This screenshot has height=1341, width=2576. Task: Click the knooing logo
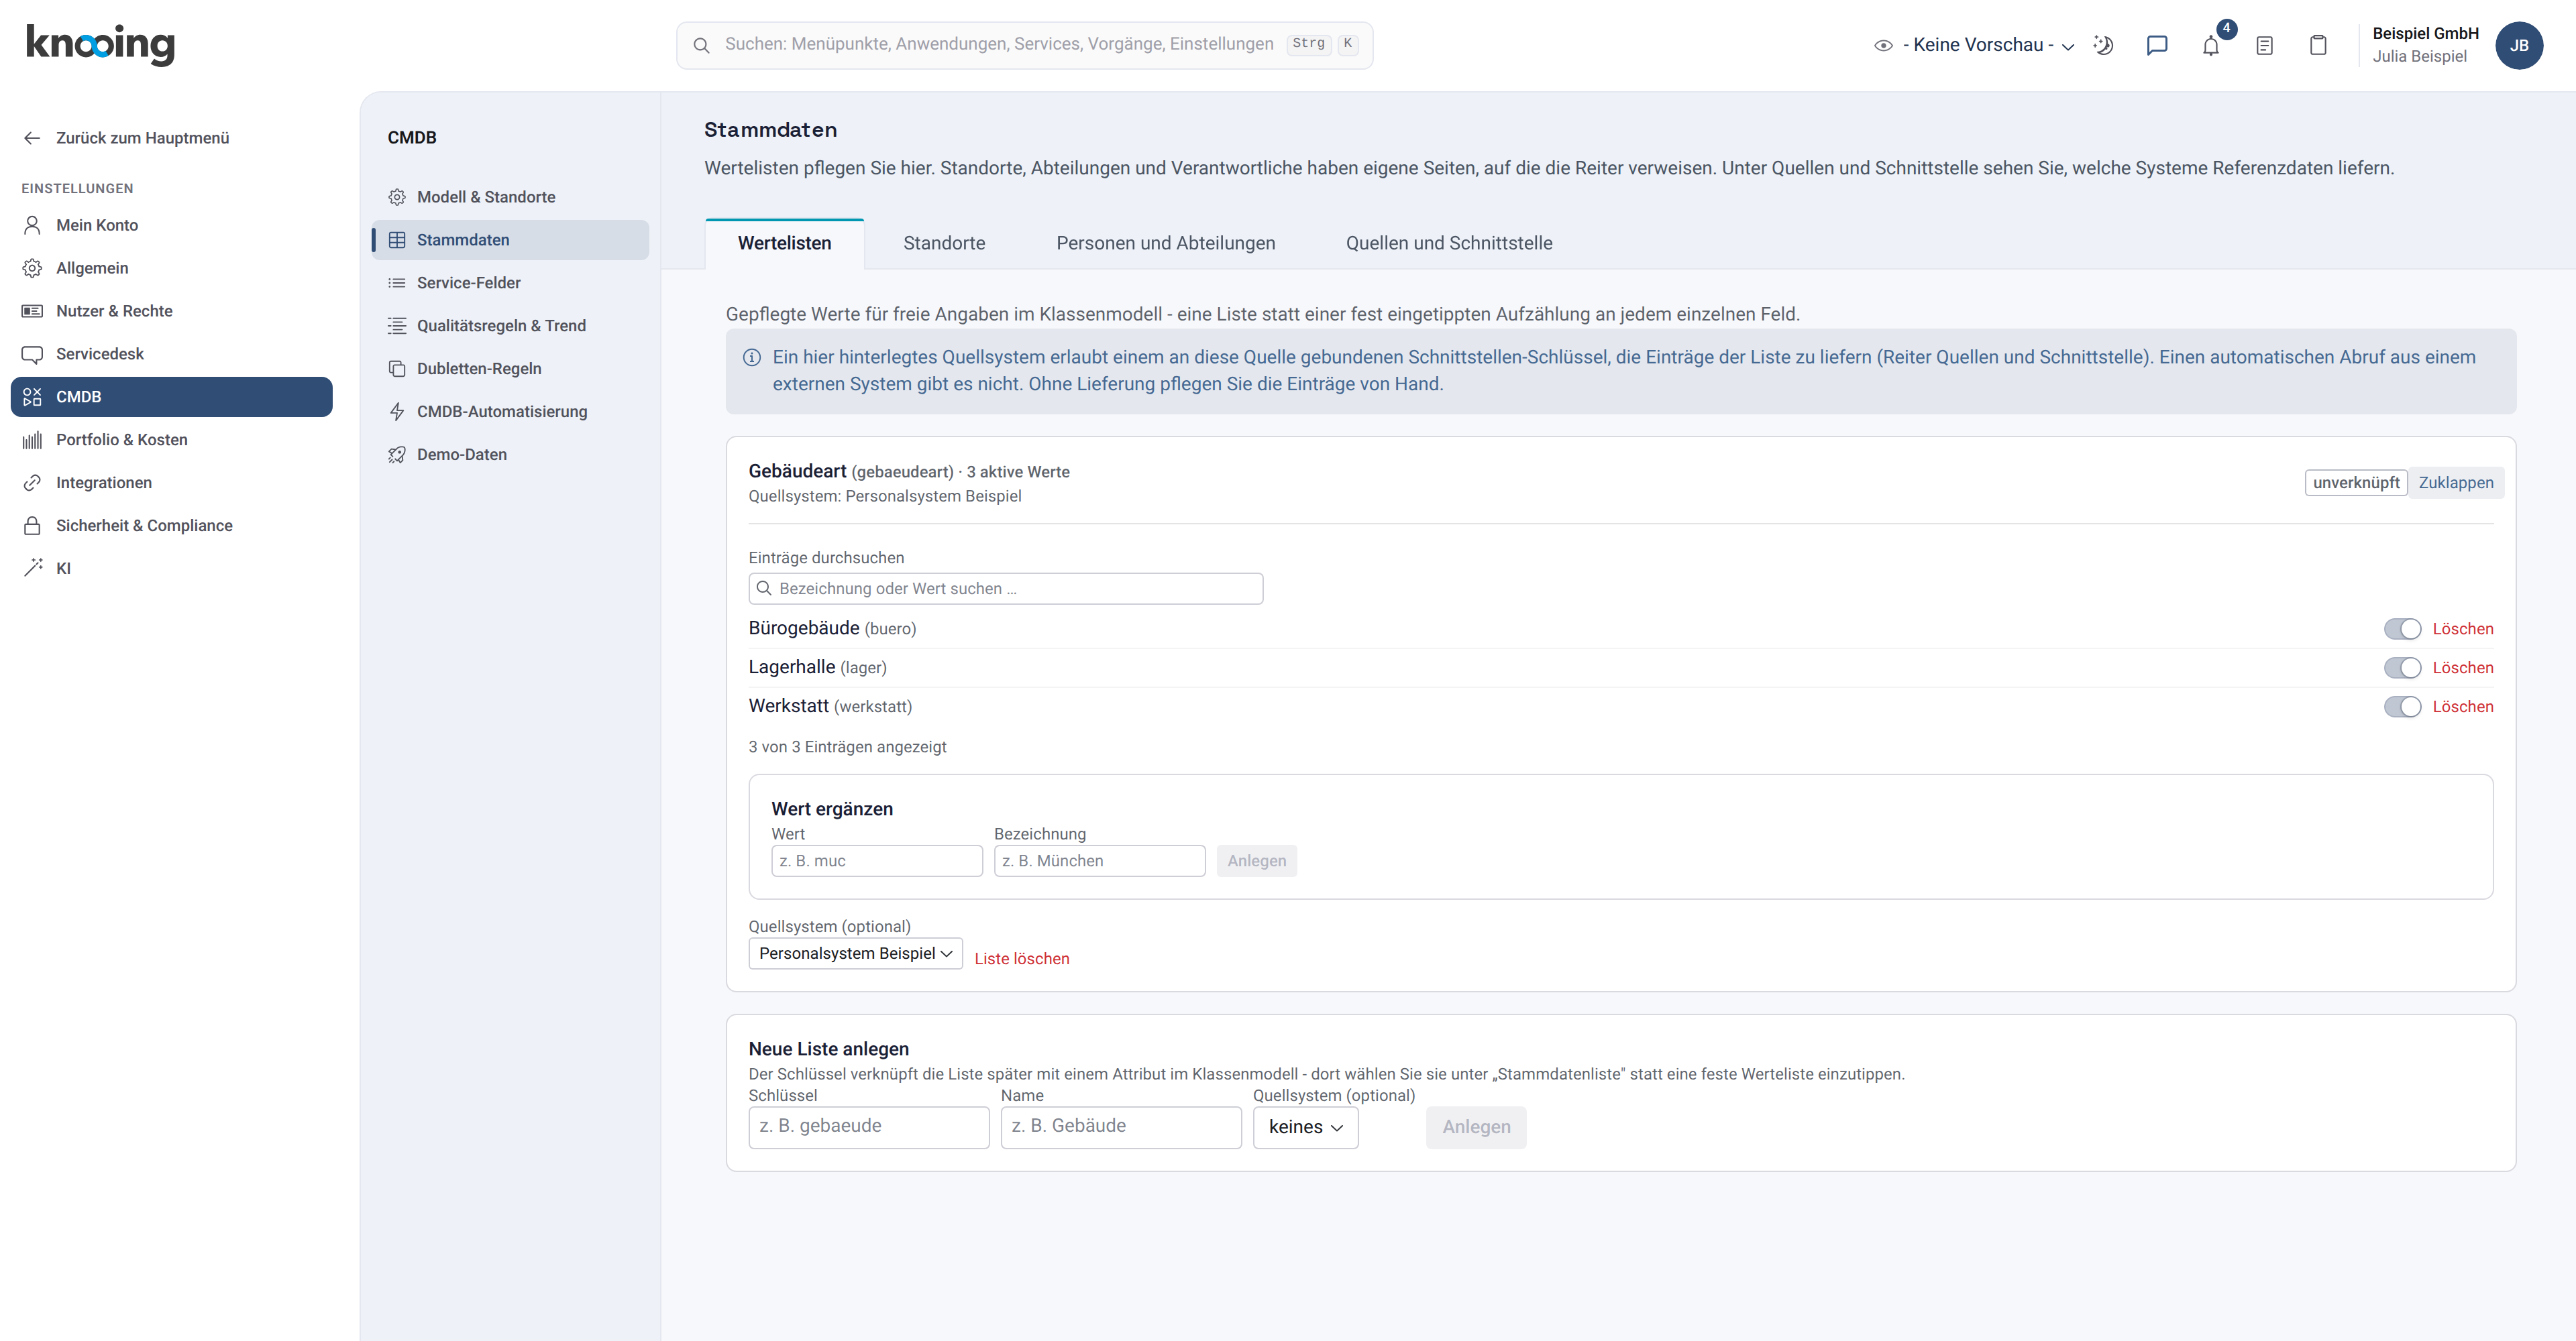point(100,44)
